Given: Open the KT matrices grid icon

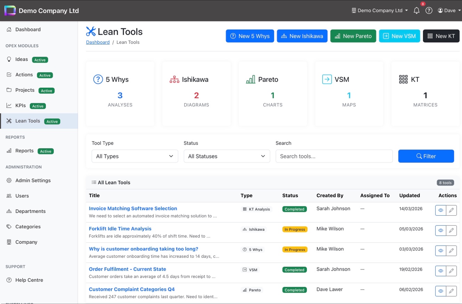Looking at the screenshot, I should tap(403, 79).
